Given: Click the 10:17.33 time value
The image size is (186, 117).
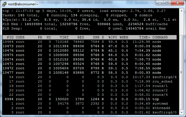Looking at the screenshot, I should 141,77.
